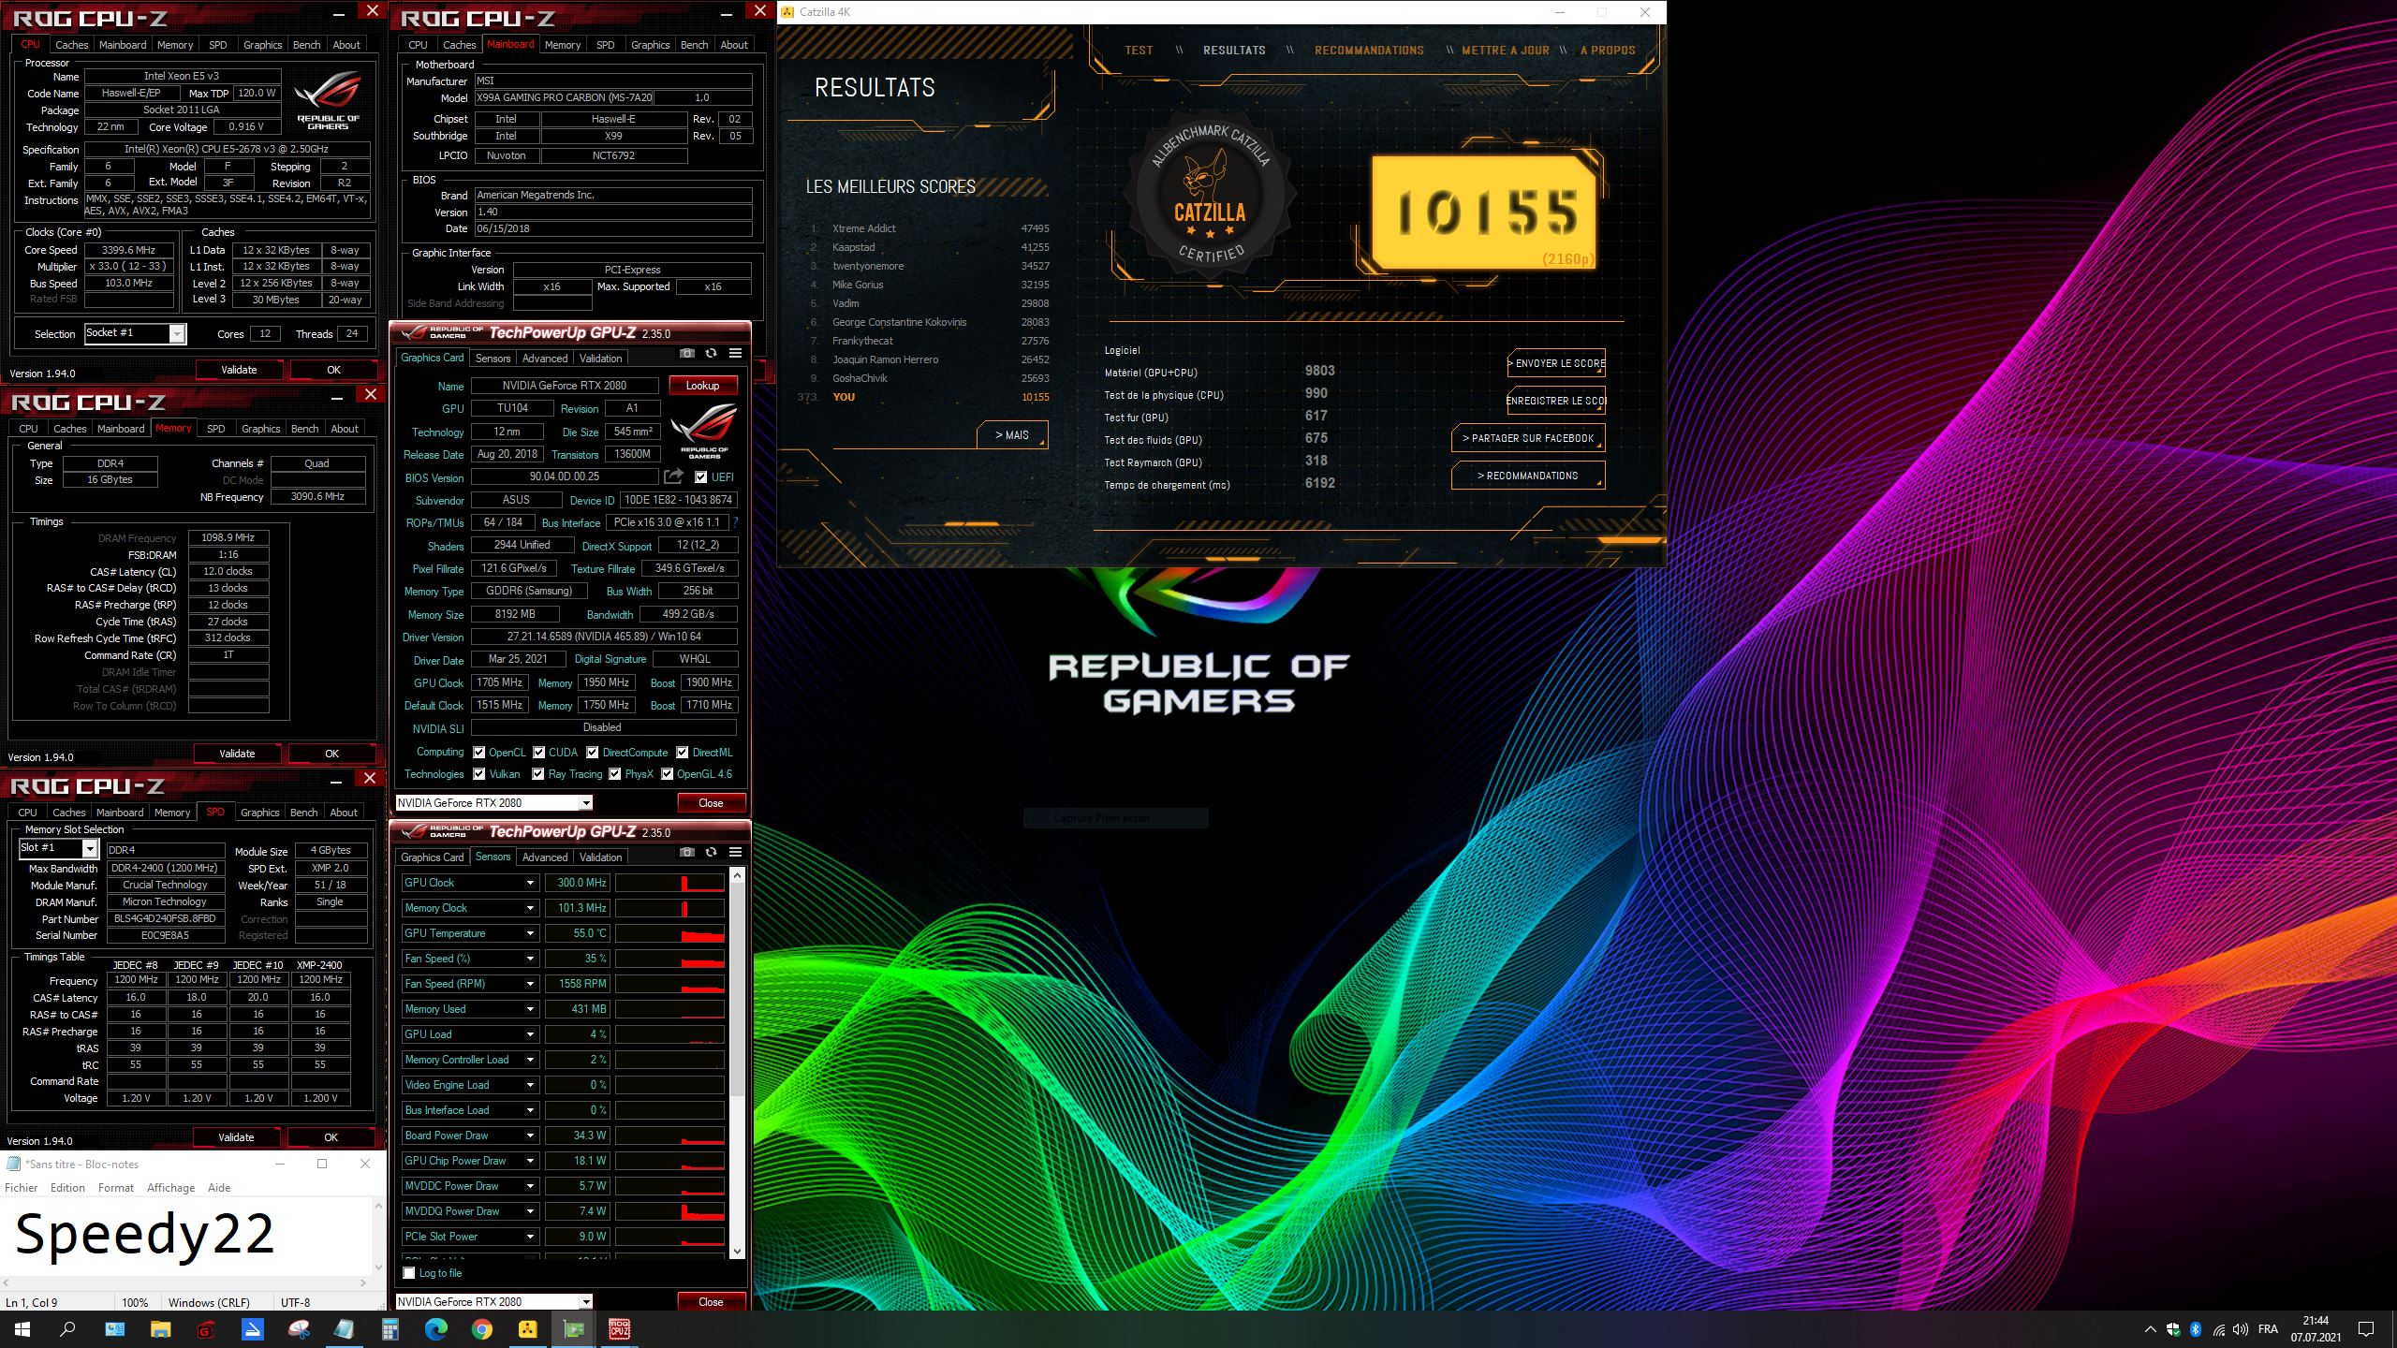Image resolution: width=2397 pixels, height=1348 pixels.
Task: Expand the GPU Clock sensor dropdown
Action: pos(530,883)
